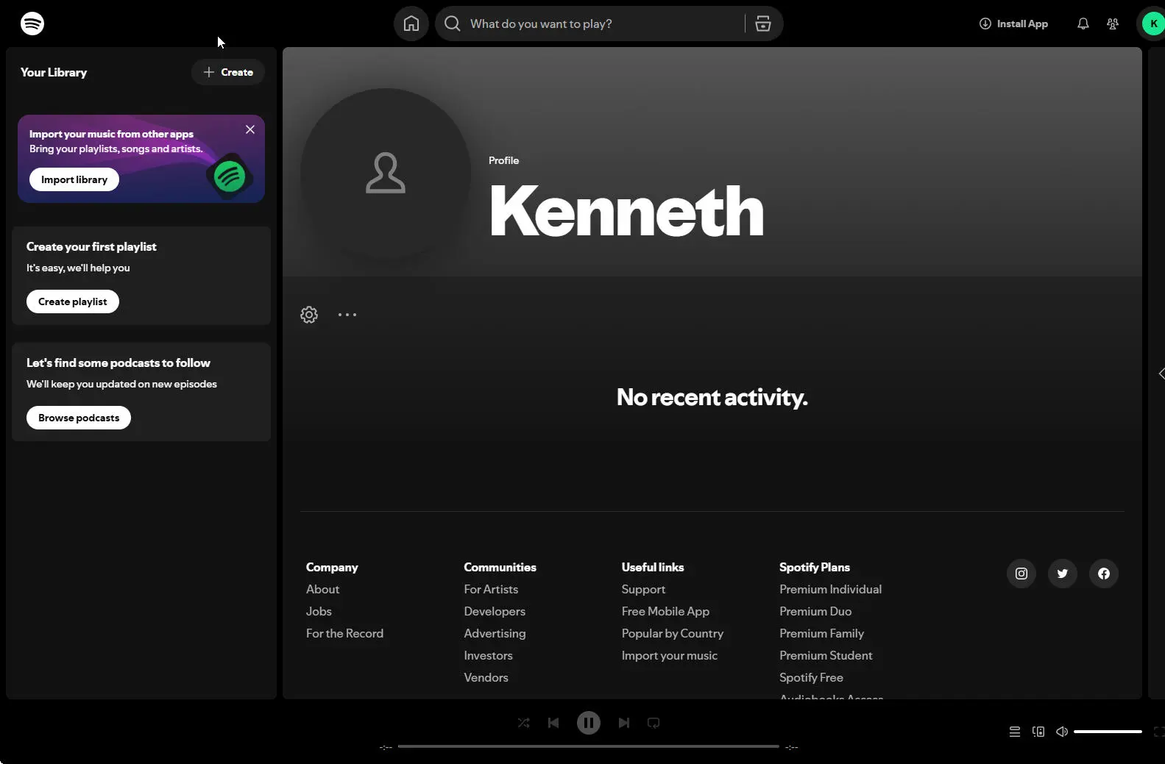This screenshot has width=1165, height=764.
Task: Open Spotify Instagram page
Action: (1021, 574)
